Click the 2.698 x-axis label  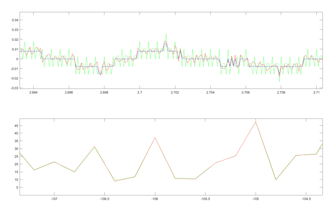104,92
